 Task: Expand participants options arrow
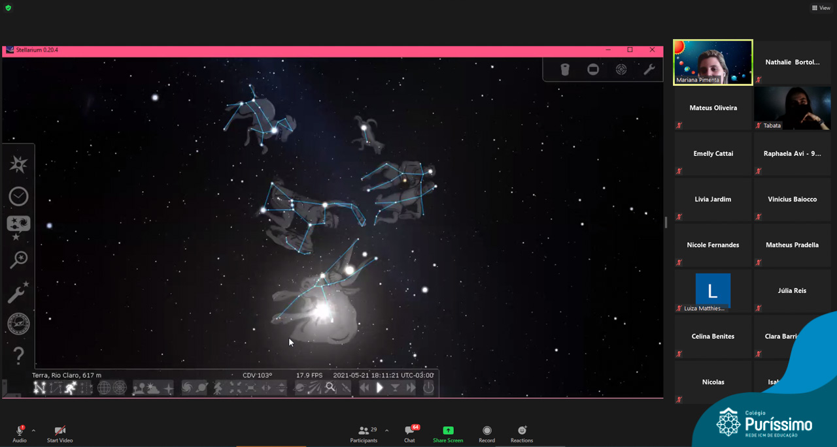coord(386,431)
